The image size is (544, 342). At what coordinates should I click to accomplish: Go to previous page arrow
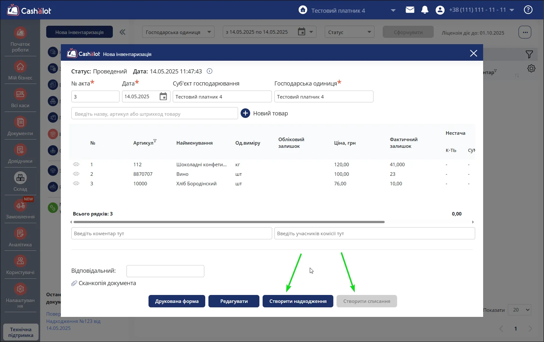pos(501,329)
